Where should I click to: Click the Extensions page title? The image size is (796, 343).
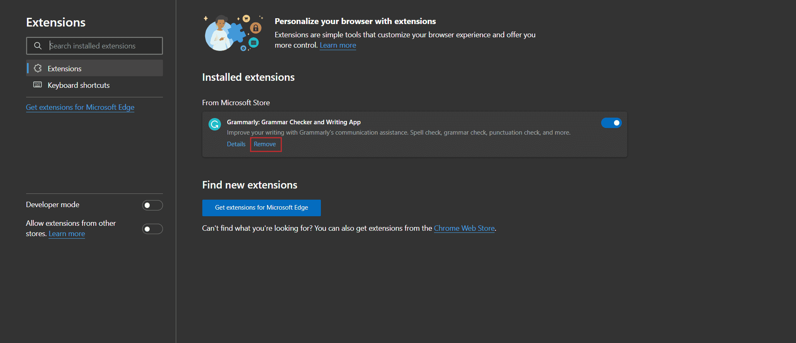[x=56, y=22]
